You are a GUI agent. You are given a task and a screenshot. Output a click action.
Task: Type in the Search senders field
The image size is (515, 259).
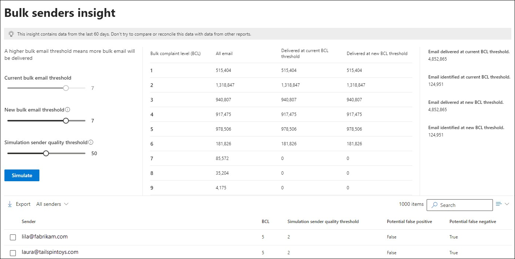[465, 205]
